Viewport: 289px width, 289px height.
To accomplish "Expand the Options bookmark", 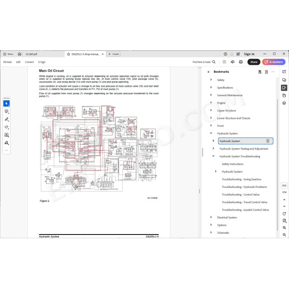I will [211, 225].
